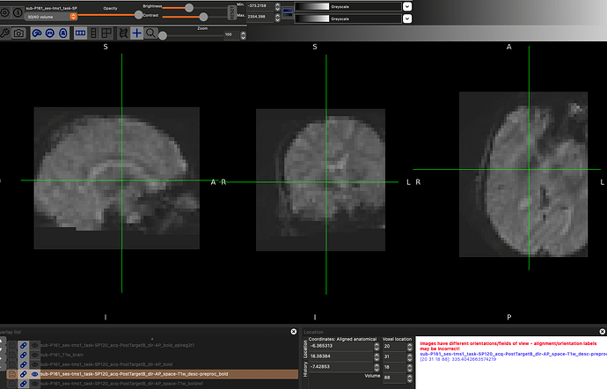Toggle the sagittal canvas view icon
Screen dimensions: 607x389
(38, 33)
